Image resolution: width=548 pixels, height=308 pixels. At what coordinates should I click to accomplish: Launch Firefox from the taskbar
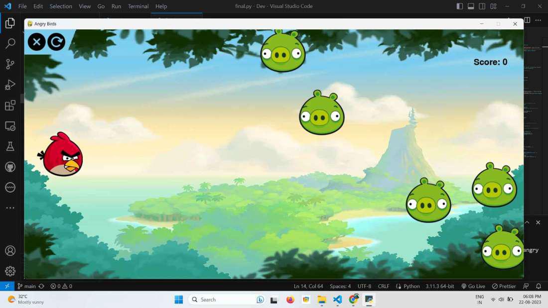290,300
